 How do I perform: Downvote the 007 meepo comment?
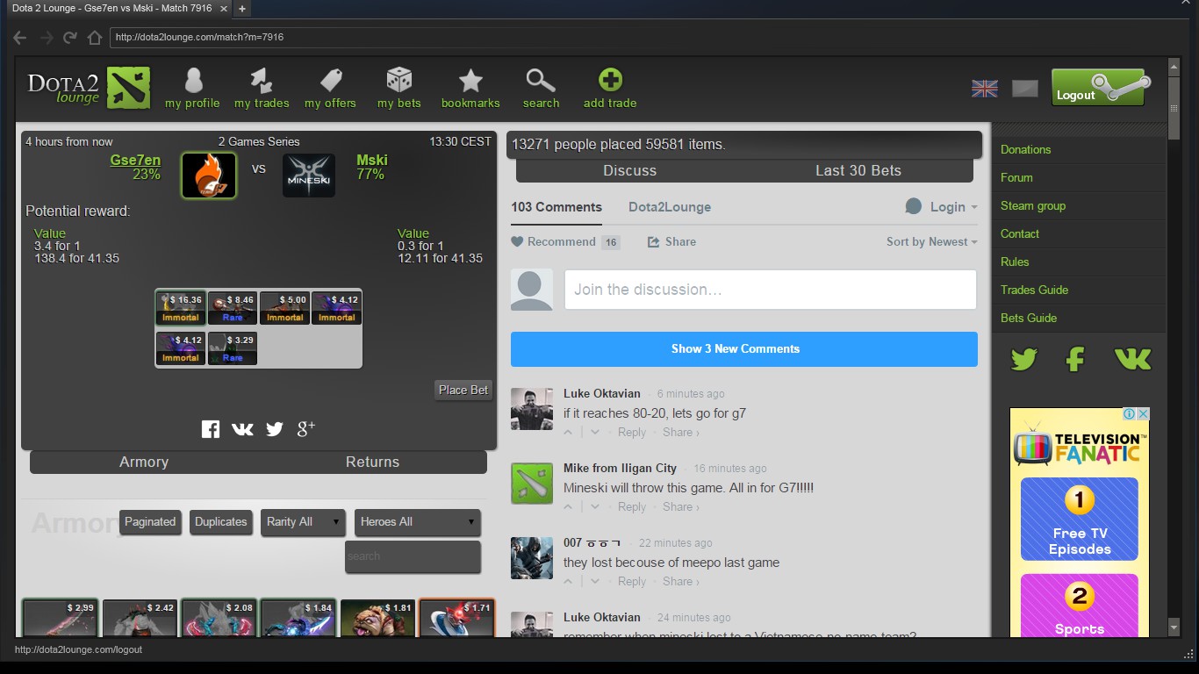[x=595, y=581]
